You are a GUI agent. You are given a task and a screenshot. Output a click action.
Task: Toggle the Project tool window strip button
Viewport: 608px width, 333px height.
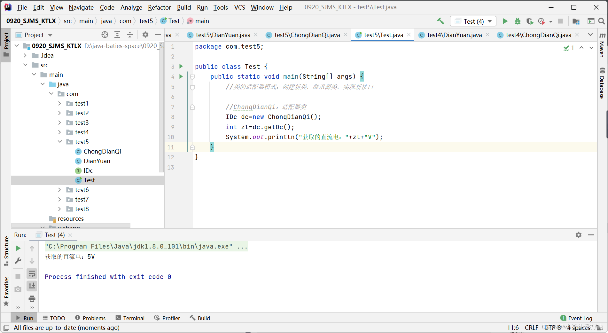[6, 45]
